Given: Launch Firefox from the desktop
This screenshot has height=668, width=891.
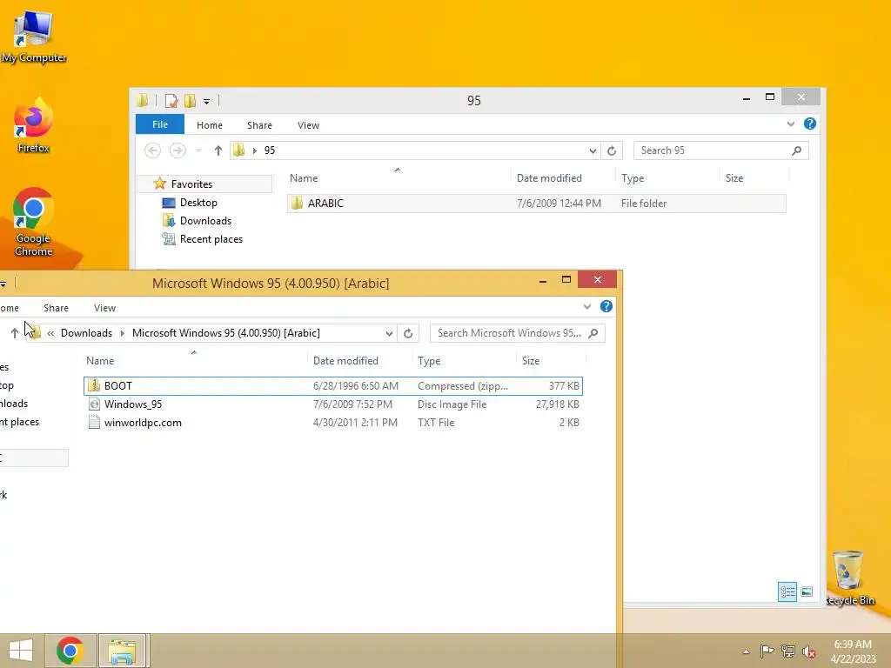Looking at the screenshot, I should click(x=34, y=126).
